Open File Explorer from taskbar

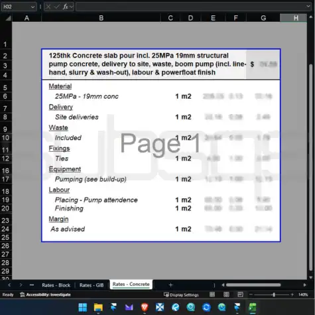click(98, 307)
